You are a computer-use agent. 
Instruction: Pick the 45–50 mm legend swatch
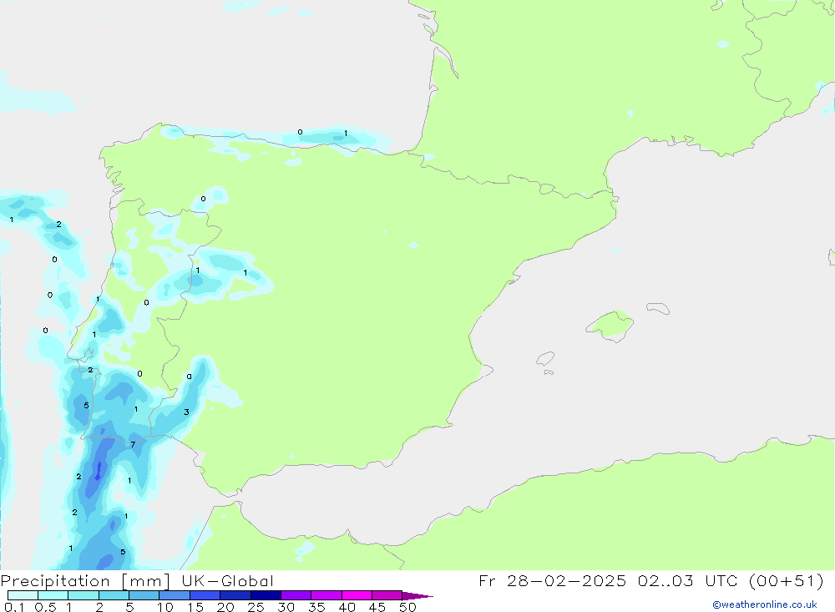pos(387,595)
